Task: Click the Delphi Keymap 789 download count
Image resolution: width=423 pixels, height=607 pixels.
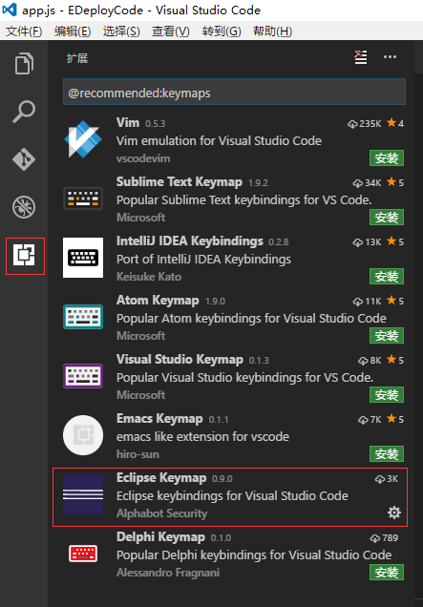Action: click(x=384, y=538)
